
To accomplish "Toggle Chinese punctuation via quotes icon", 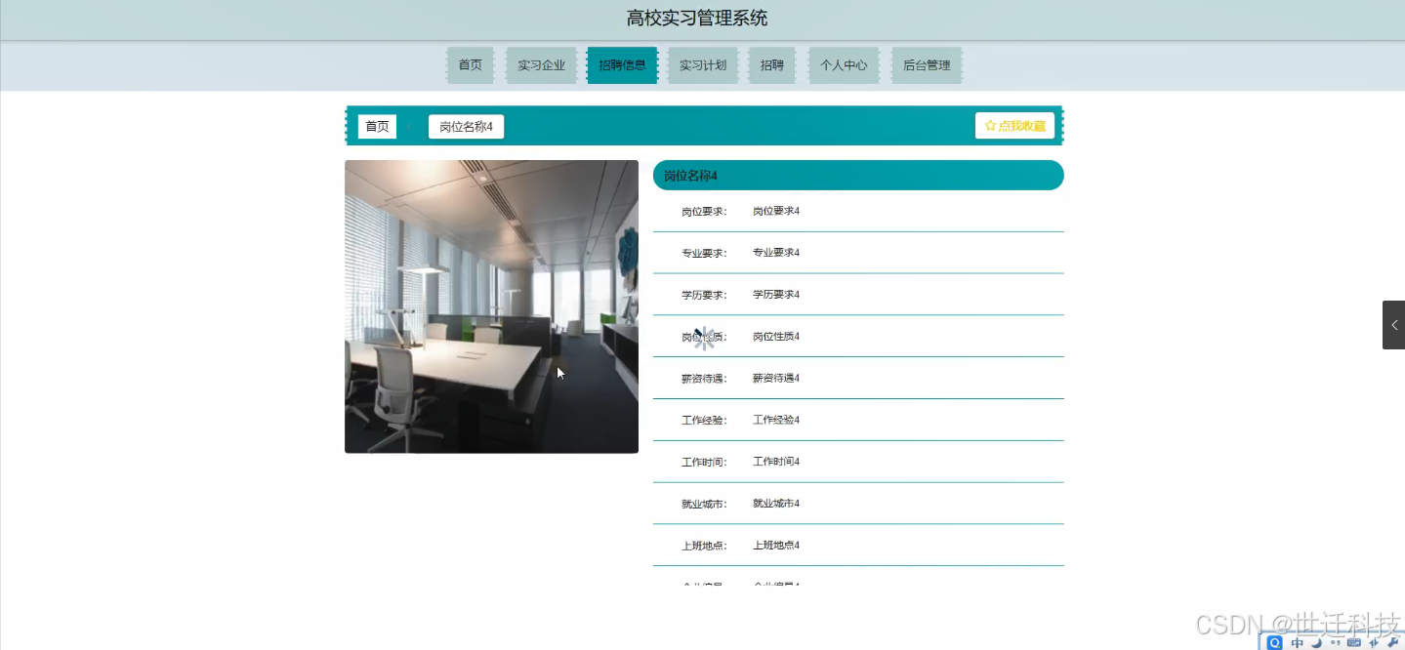I will pyautogui.click(x=1334, y=642).
